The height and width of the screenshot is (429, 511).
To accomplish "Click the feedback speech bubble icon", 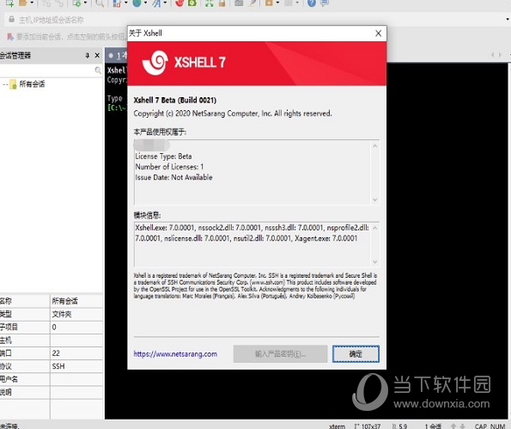I will coord(325,3).
